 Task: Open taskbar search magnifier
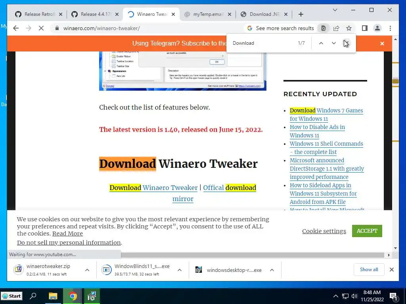[x=33, y=296]
